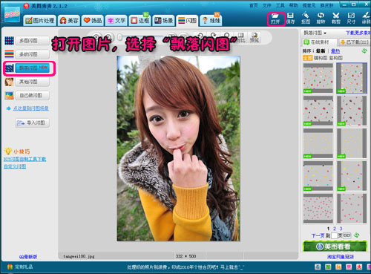
Task: Switch to the 已下载 downloaded tab
Action: [354, 42]
